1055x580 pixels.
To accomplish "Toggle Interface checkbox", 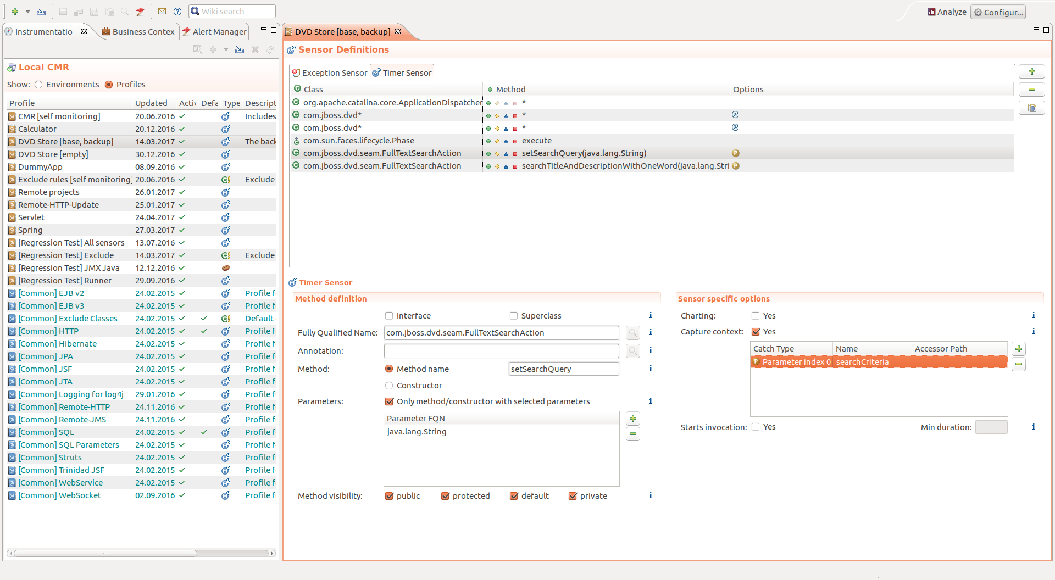I will 389,316.
